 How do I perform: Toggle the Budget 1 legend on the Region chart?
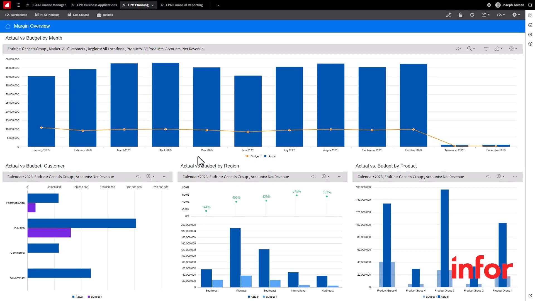click(270, 297)
